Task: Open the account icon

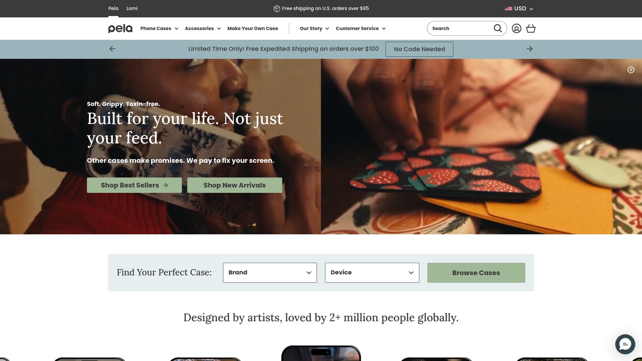Action: [517, 28]
